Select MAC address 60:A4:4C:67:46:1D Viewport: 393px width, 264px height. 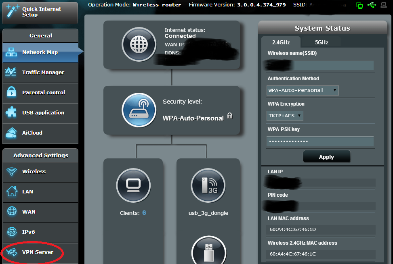293,229
